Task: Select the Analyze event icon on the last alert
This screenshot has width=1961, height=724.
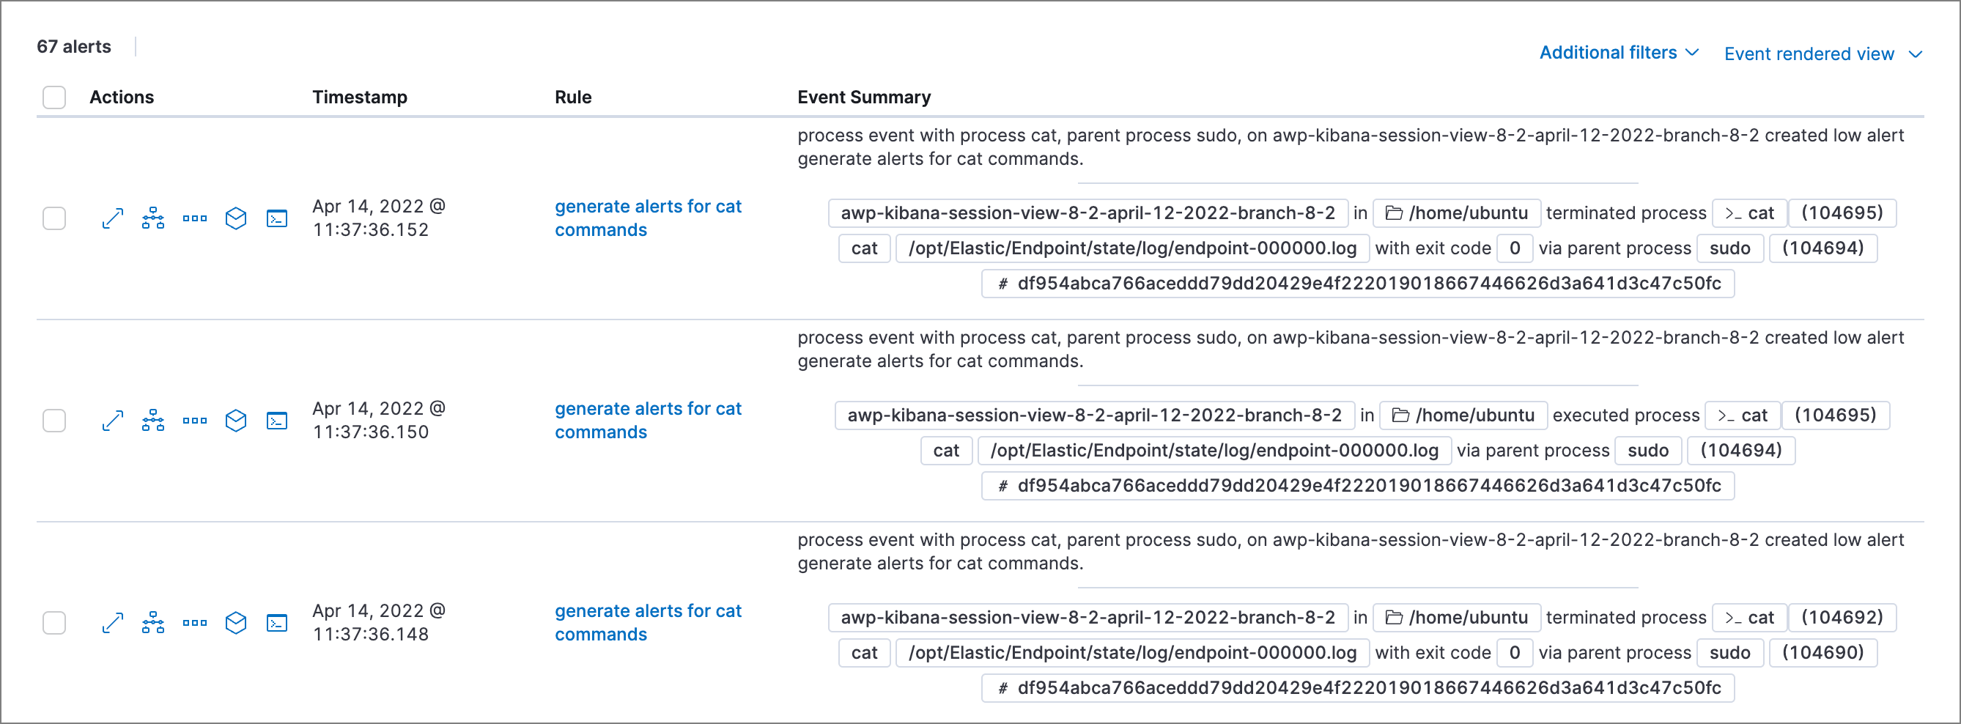Action: [x=153, y=622]
